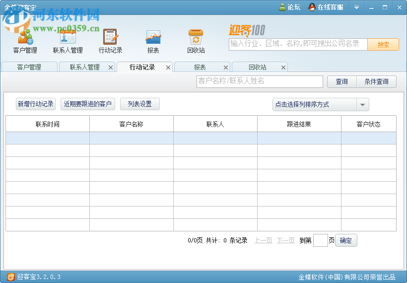
Task: Click 新增行动记录 button
Action: 36,104
